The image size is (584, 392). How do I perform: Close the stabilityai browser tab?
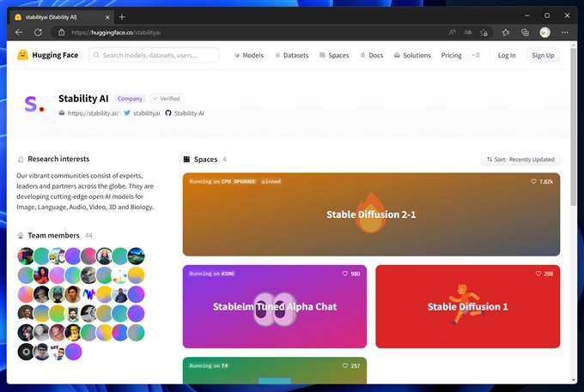[x=107, y=17]
